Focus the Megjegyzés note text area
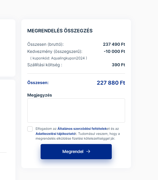This screenshot has width=158, height=180. pyautogui.click(x=76, y=110)
